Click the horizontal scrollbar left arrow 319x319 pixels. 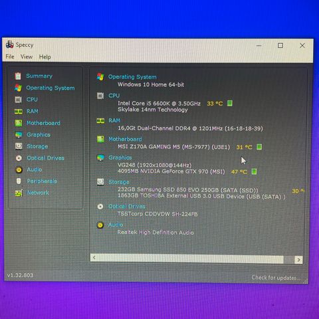pos(94,257)
